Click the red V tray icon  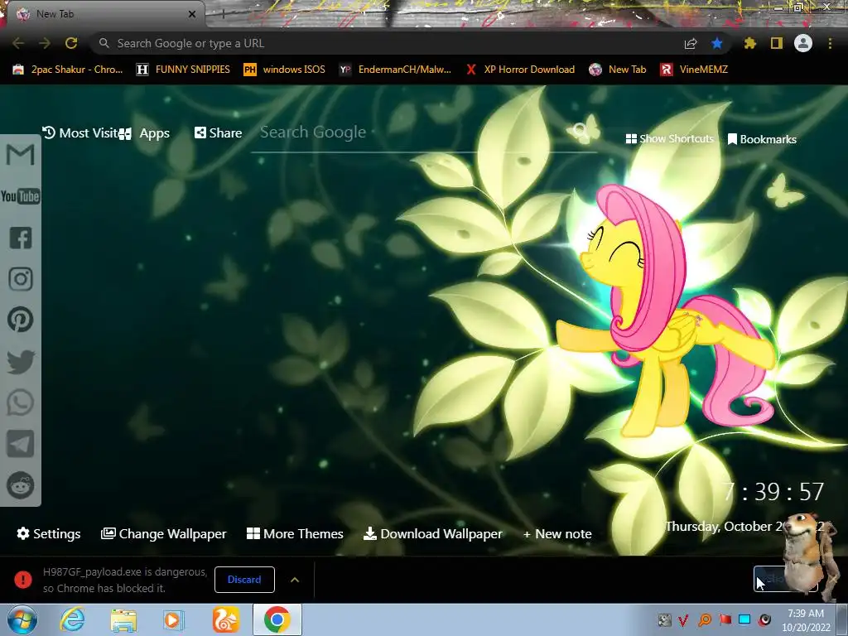pos(683,619)
